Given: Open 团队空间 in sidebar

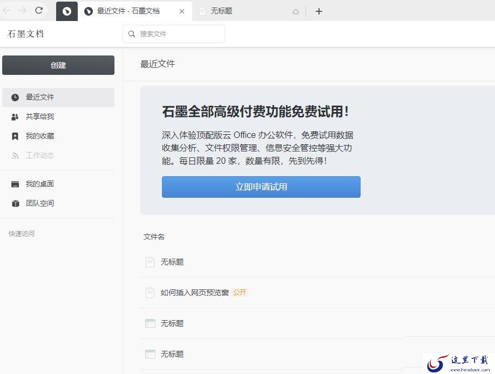Looking at the screenshot, I should tap(58, 204).
